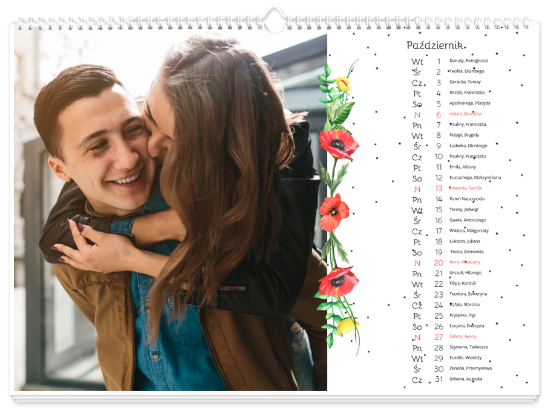
Task: Select the text "Lucjana, Ewarysta"
Action: click(466, 325)
